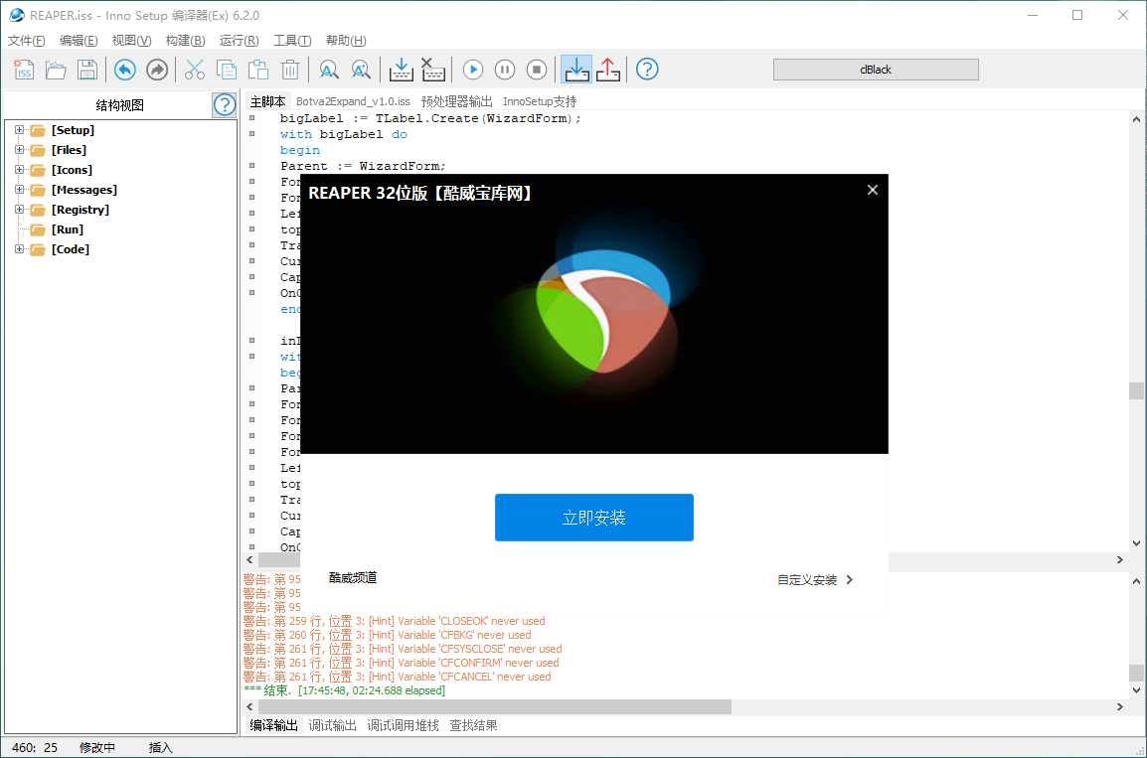Click the 修改中 status bar entry
This screenshot has width=1147, height=758.
point(96,748)
